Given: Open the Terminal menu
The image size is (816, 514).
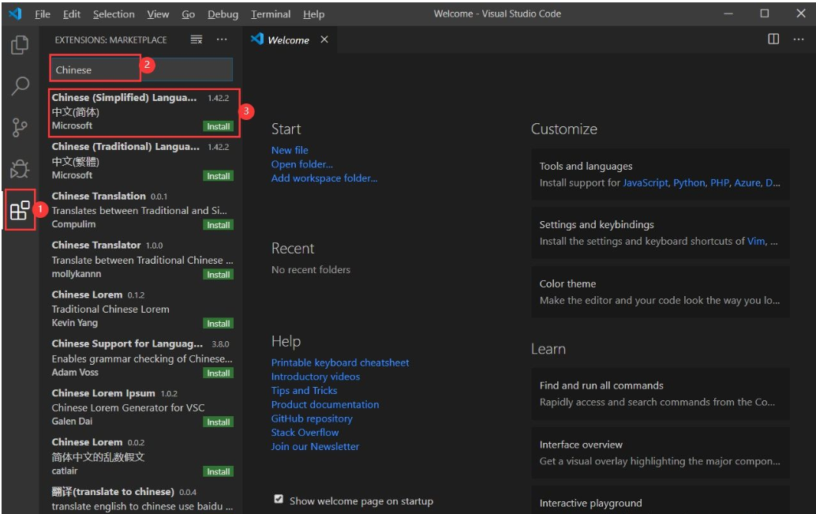Looking at the screenshot, I should pyautogui.click(x=269, y=14).
